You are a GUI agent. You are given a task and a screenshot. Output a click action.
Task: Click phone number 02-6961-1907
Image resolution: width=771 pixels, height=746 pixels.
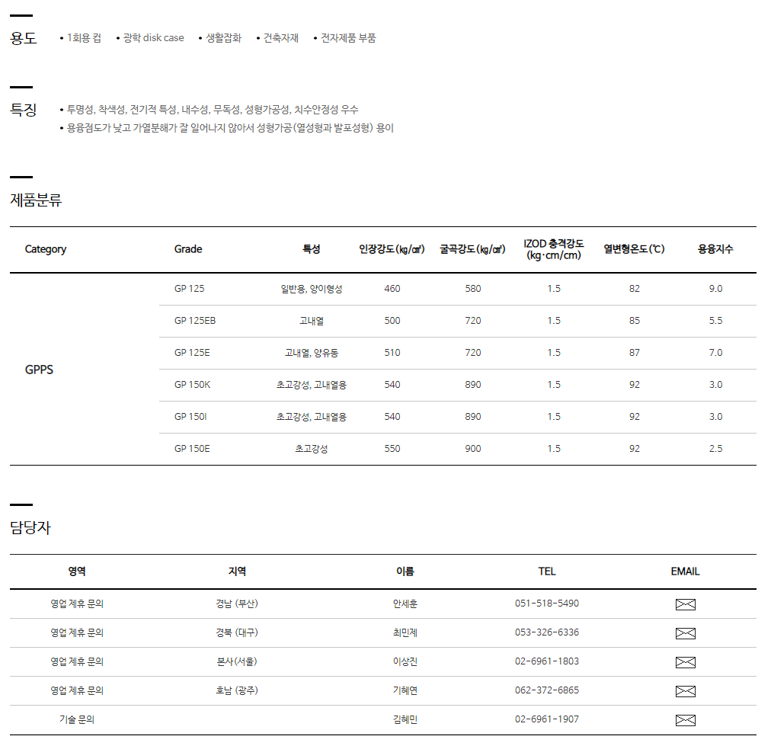[547, 719]
